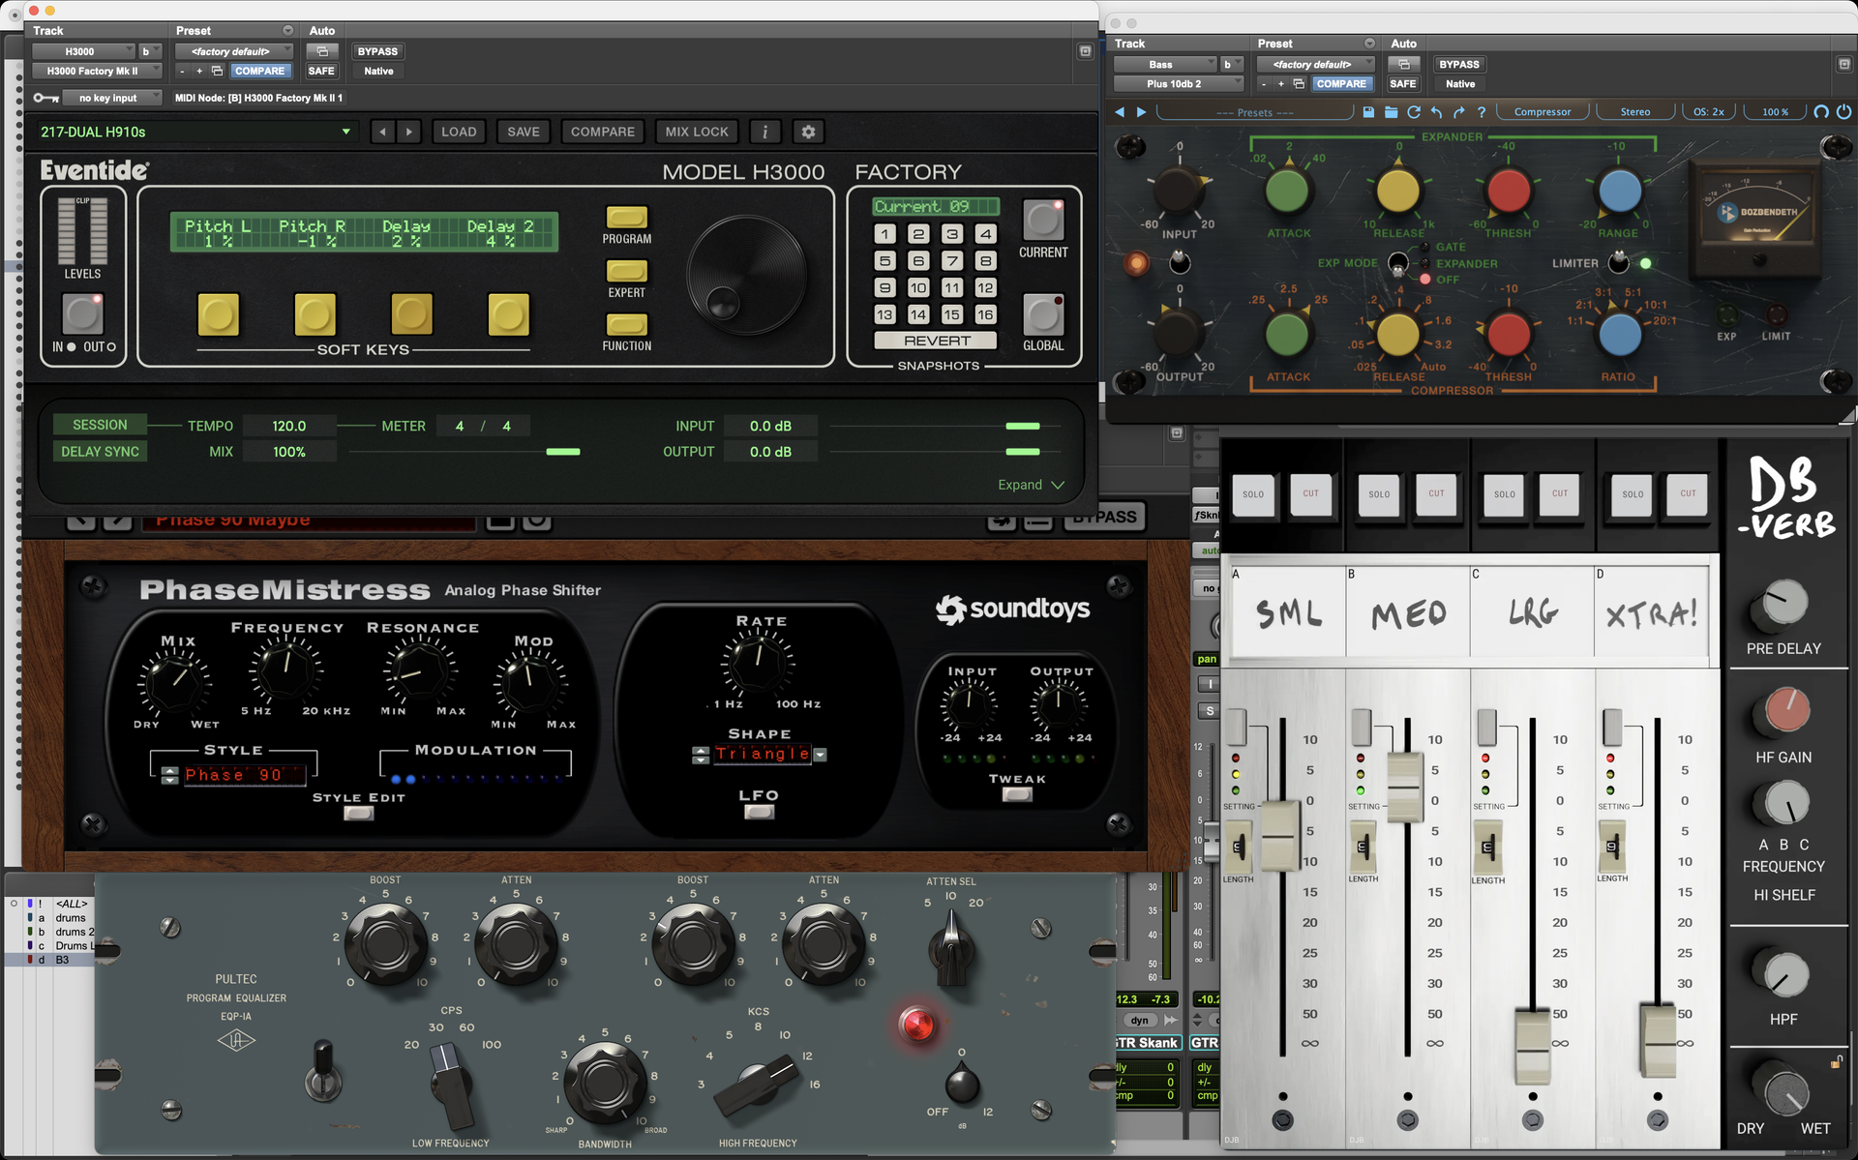Viewport: 1858px width, 1160px height.
Task: Open Plus 10db 2 plugin selector
Action: (x=1178, y=83)
